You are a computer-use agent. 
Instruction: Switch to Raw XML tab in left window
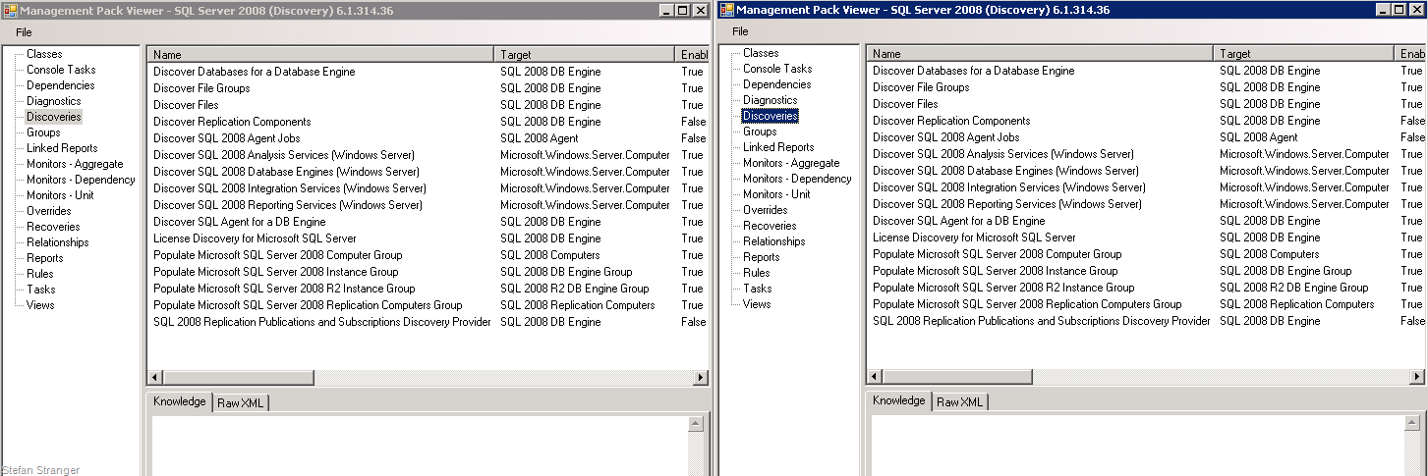241,403
